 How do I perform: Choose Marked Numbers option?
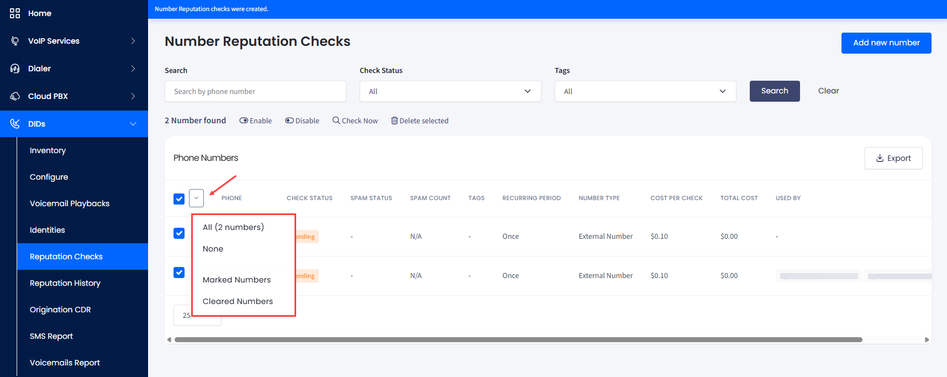[236, 280]
